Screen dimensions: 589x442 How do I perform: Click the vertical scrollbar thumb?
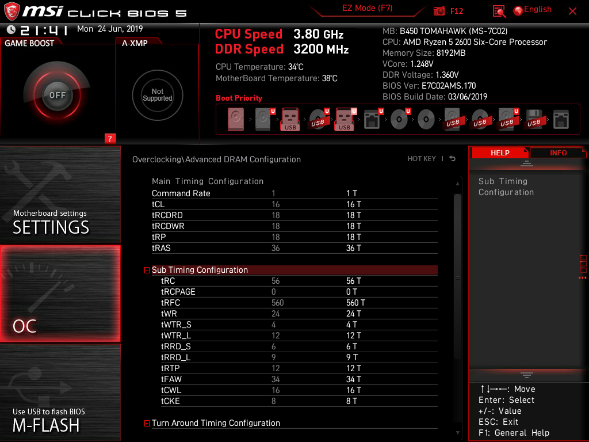[457, 276]
